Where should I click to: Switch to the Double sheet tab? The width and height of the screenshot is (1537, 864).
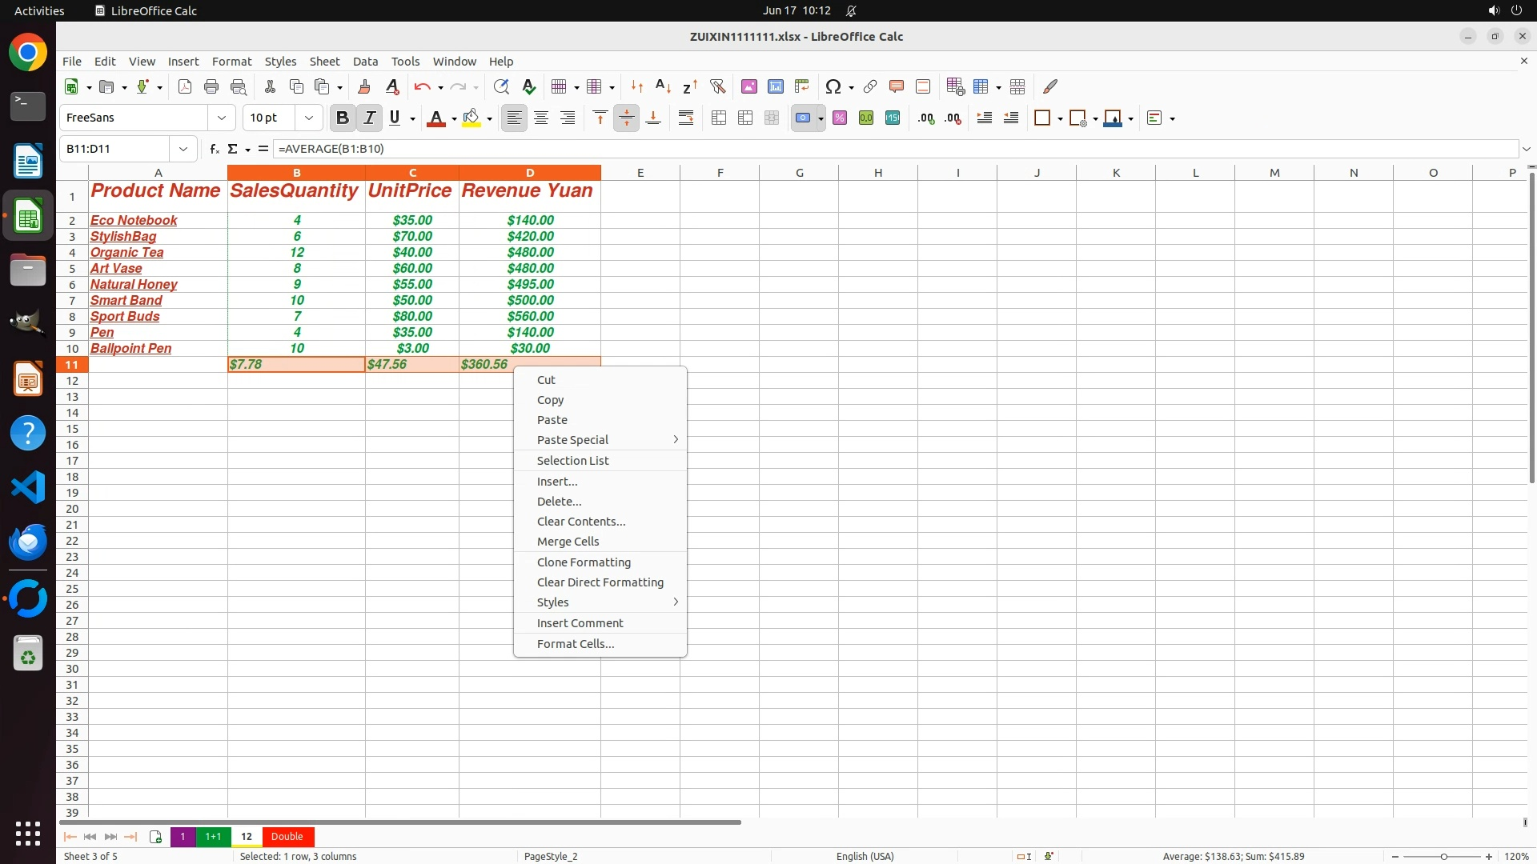[x=287, y=837]
